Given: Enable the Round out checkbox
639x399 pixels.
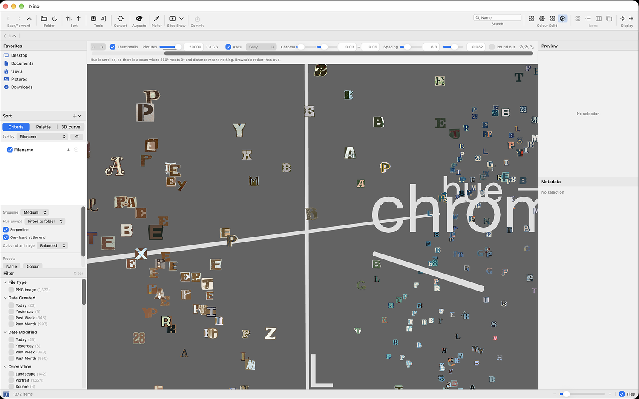Looking at the screenshot, I should pyautogui.click(x=492, y=47).
